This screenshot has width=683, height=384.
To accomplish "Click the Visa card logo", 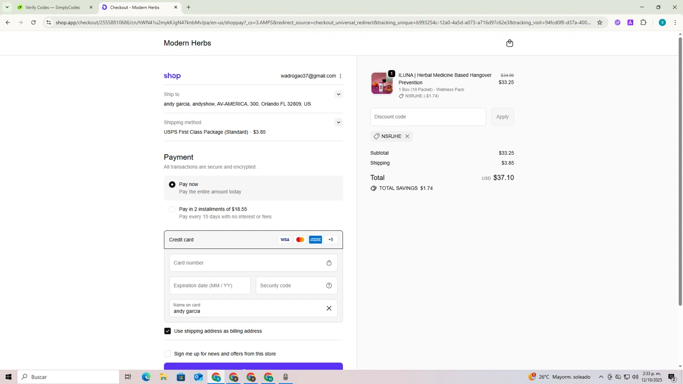I will (285, 240).
